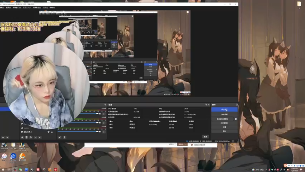Add a new source with plus icon
The height and width of the screenshot is (172, 305).
22,138
